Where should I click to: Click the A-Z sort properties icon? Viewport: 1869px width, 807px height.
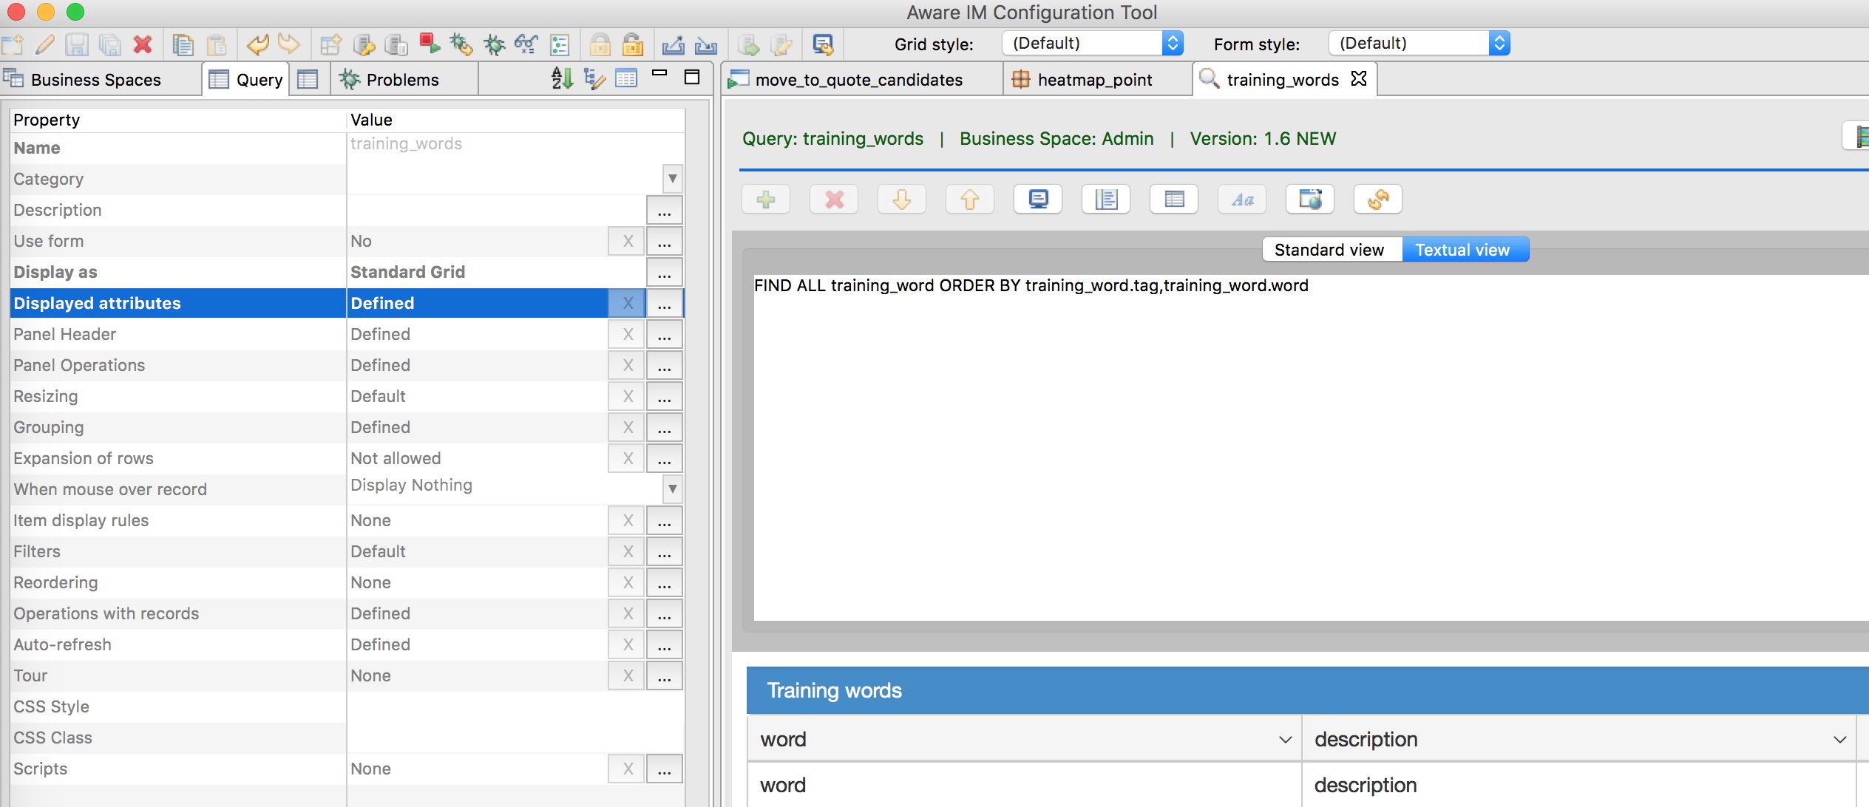pyautogui.click(x=562, y=78)
